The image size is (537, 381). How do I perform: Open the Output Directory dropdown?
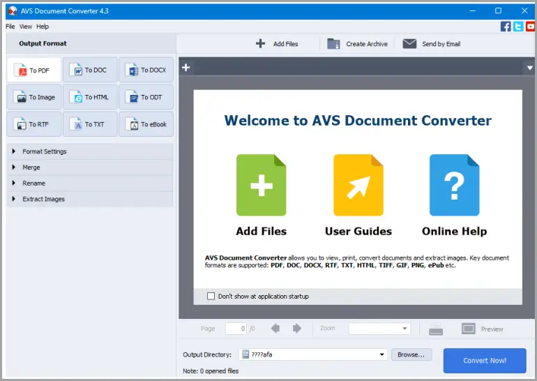coord(381,354)
